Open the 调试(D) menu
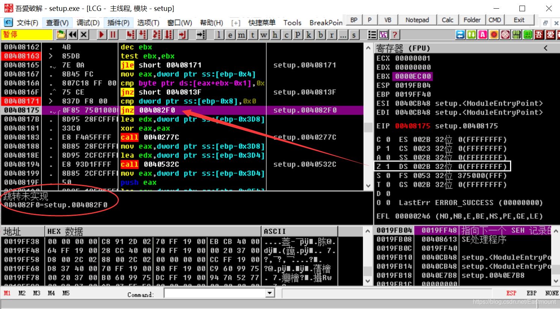Image resolution: width=560 pixels, height=309 pixels. click(x=88, y=23)
